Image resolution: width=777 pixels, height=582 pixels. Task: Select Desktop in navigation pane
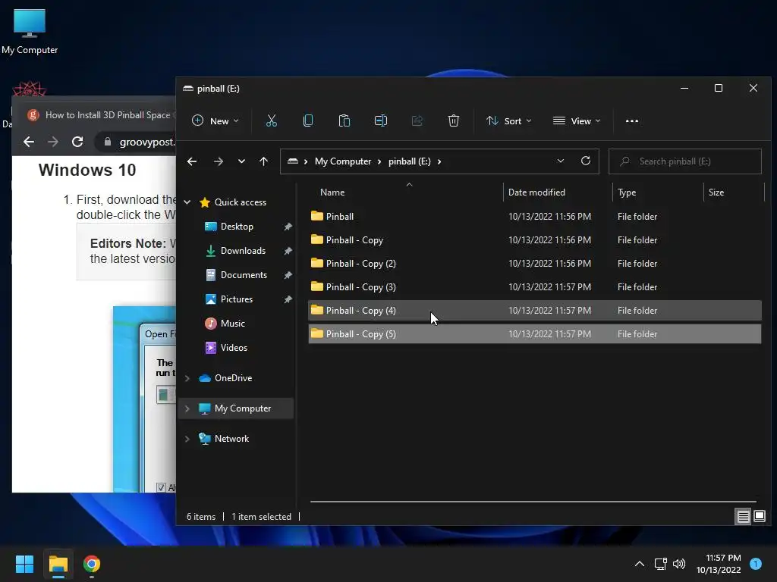click(x=237, y=227)
